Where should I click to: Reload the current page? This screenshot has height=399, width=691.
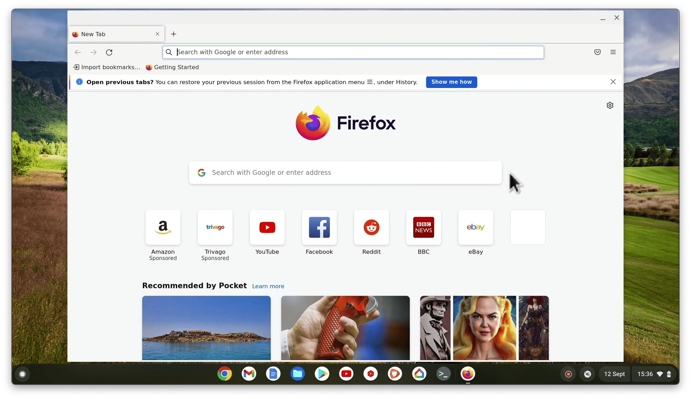109,52
